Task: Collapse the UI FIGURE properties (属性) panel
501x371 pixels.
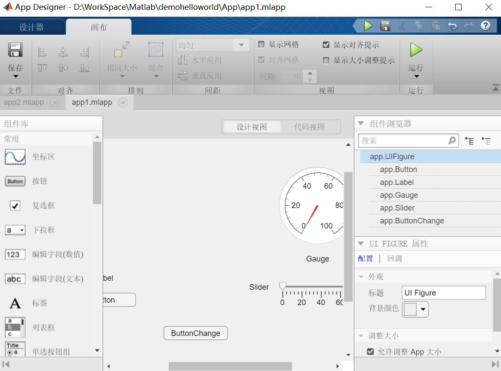Action: click(x=361, y=243)
